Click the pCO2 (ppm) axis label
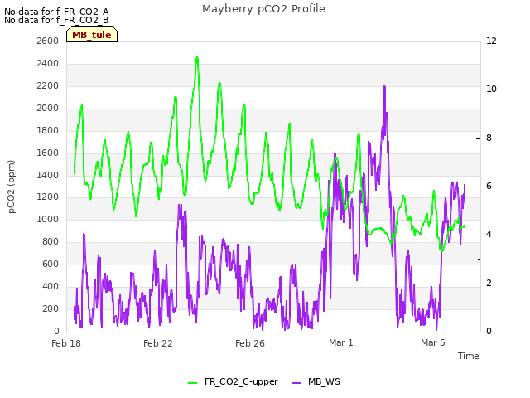 (12, 187)
